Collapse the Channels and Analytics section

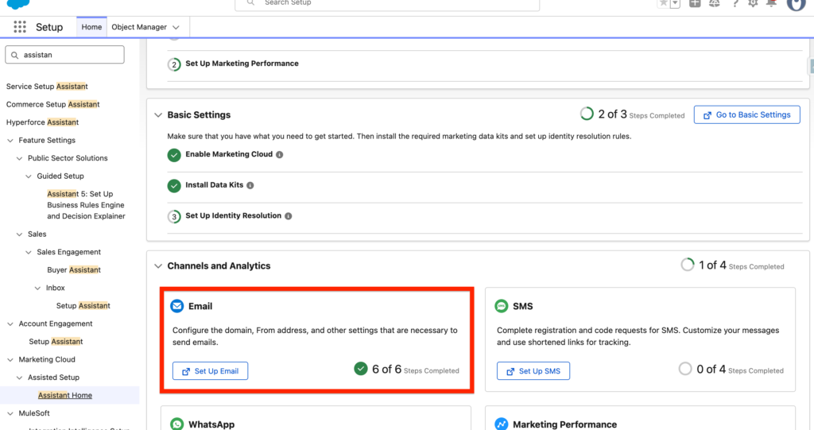(x=157, y=266)
